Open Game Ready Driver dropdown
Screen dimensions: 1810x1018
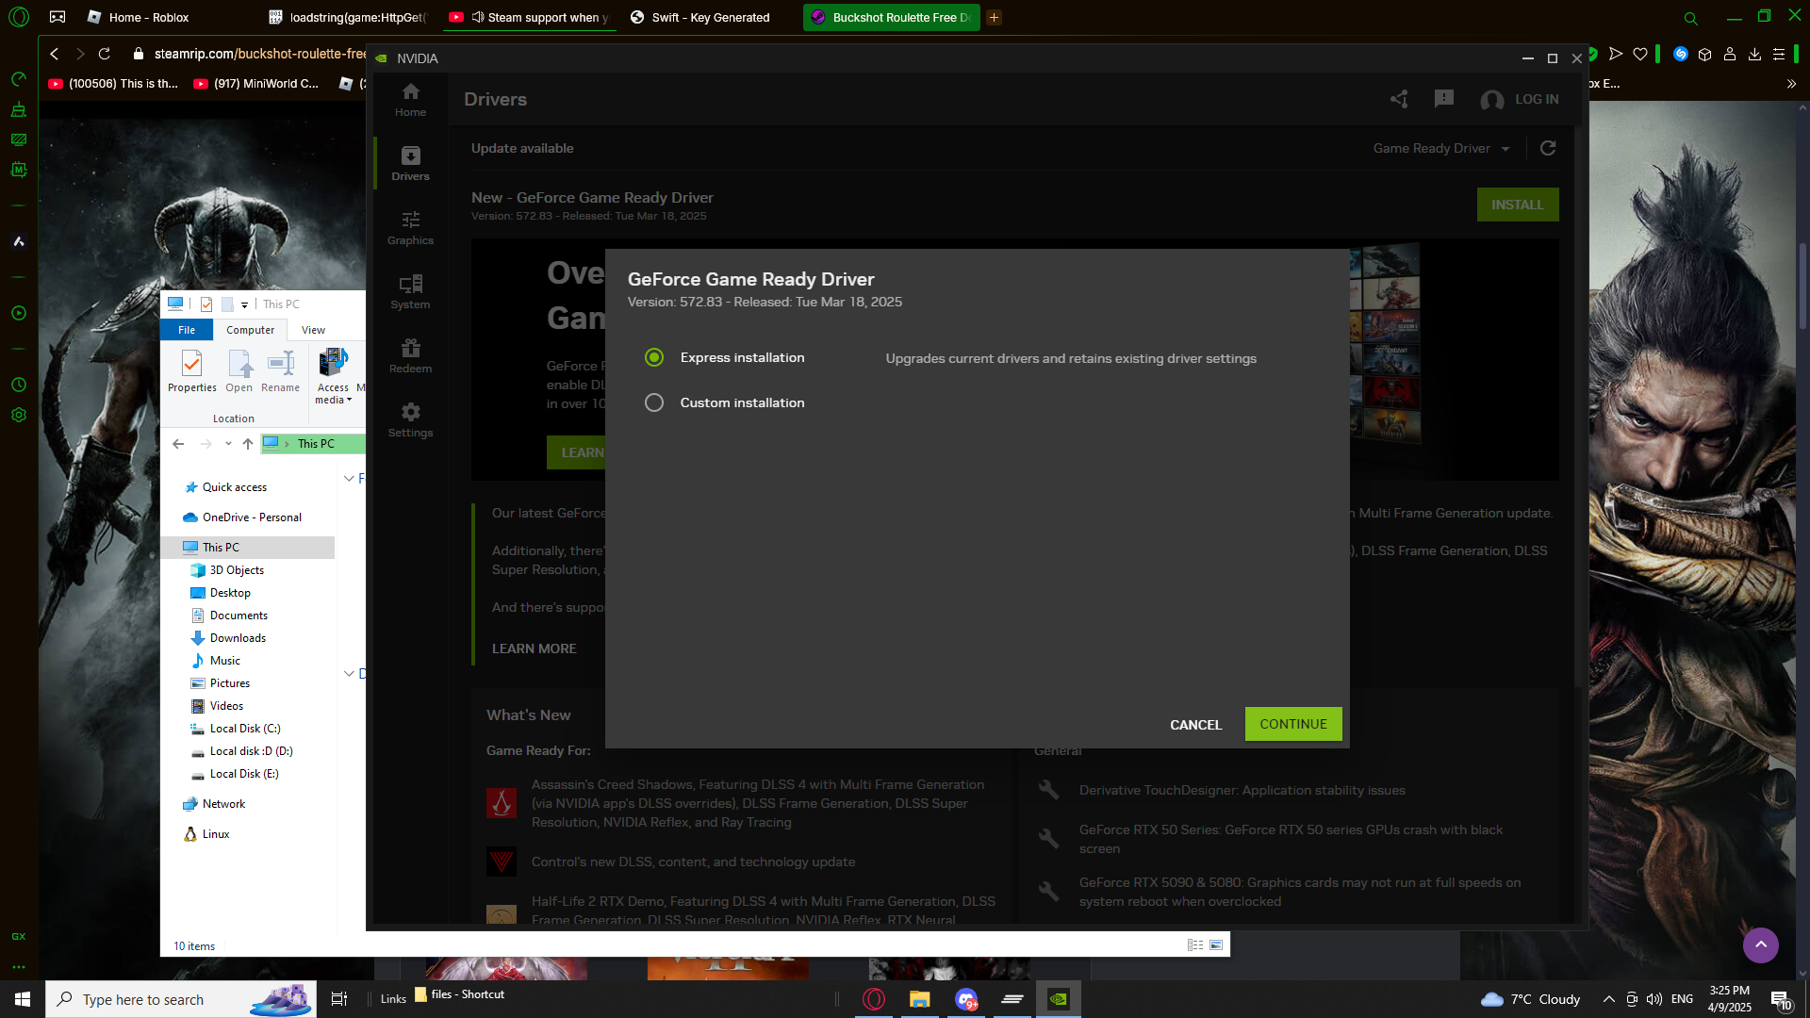[x=1441, y=148]
